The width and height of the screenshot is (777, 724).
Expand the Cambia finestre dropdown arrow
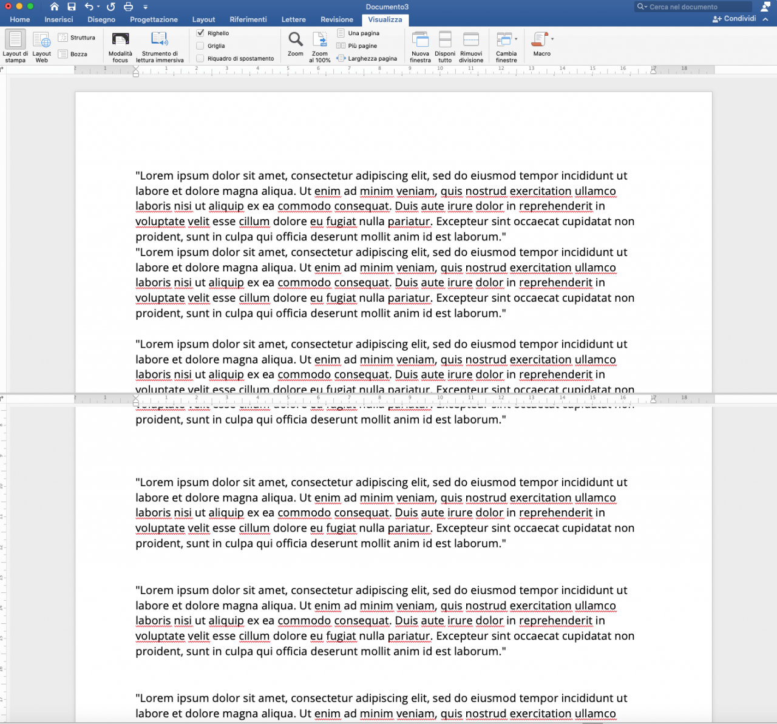pyautogui.click(x=516, y=39)
